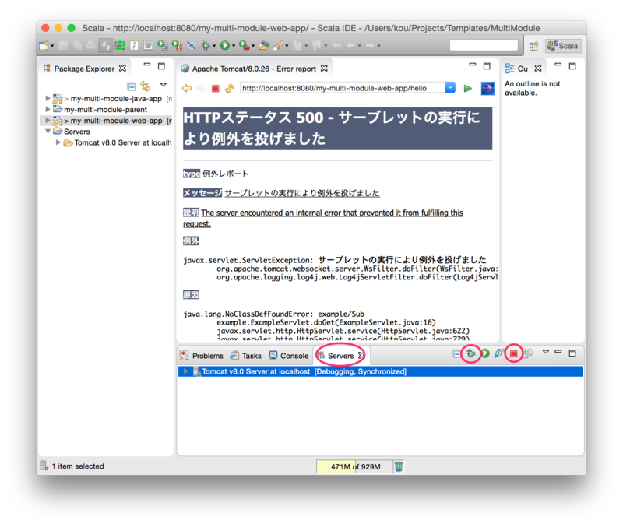Click the open folder toolbar icon
This screenshot has height=527, width=623.
pyautogui.click(x=263, y=46)
